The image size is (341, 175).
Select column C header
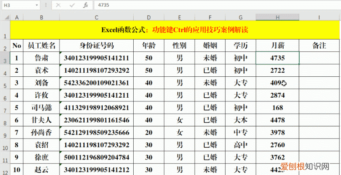(x=96, y=18)
